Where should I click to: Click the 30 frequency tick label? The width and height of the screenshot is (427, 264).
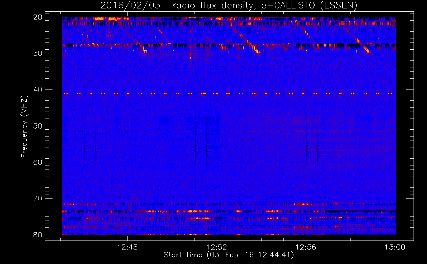(x=38, y=53)
